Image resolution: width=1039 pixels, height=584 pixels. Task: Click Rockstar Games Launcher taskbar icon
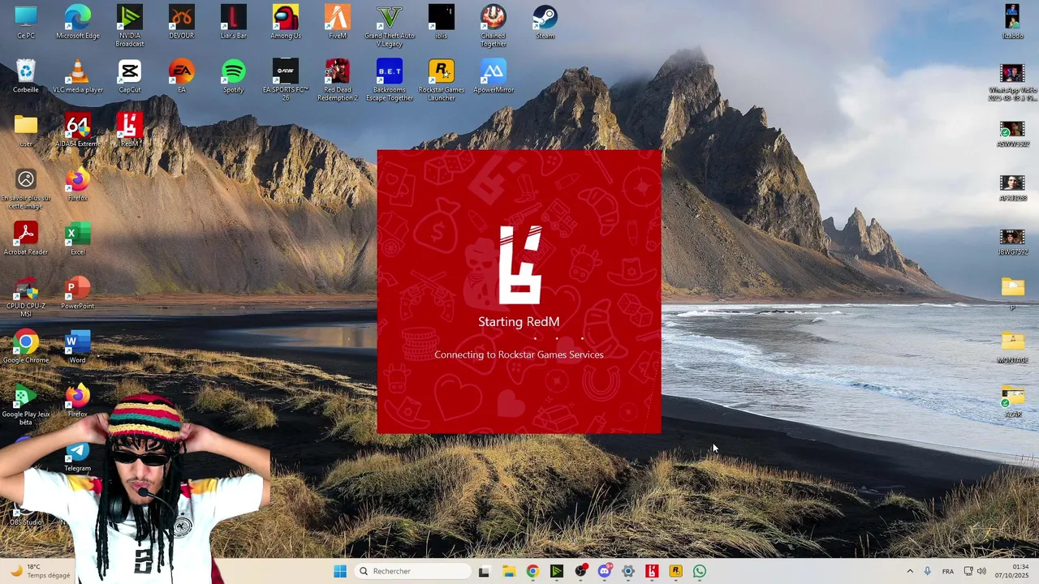click(675, 571)
